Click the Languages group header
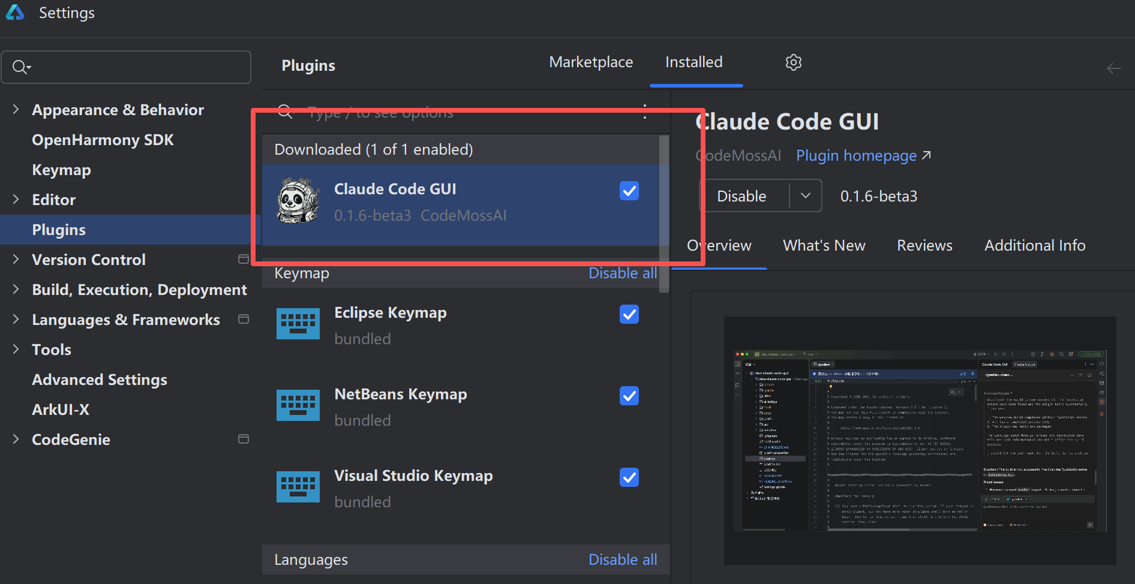The height and width of the screenshot is (584, 1135). [466, 559]
